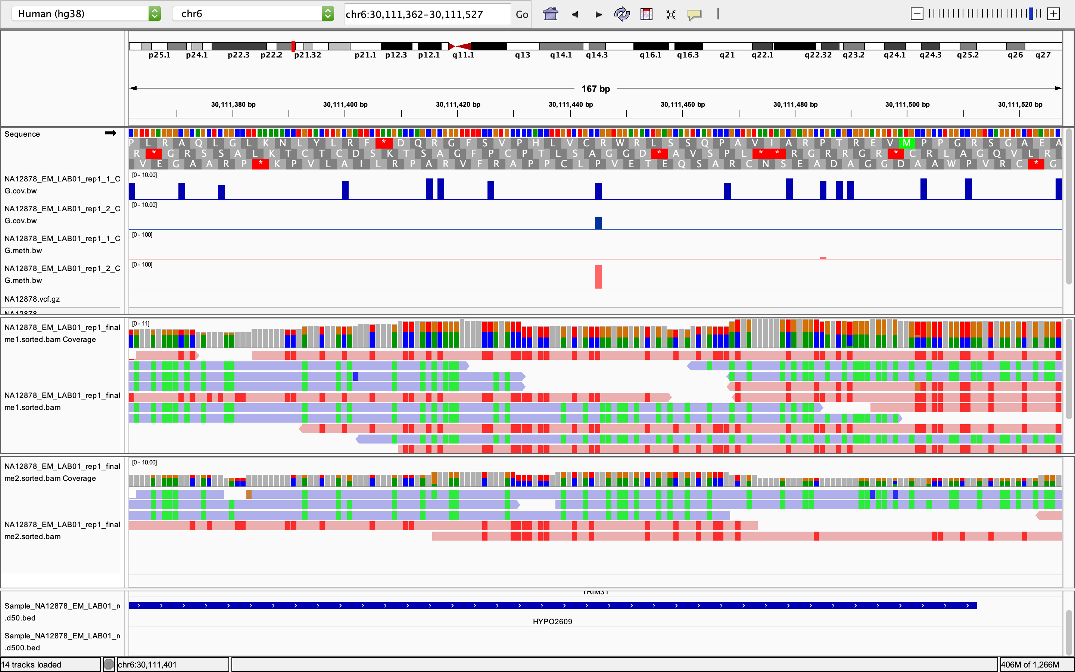
Task: Click the [0 - 100] rep1_1 meth range label
Action: click(142, 234)
